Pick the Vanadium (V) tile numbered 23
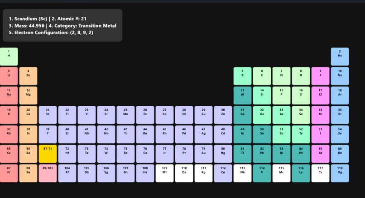This screenshot has height=198, width=365. tap(86, 115)
